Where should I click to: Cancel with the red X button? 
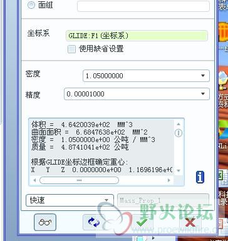point(190,222)
